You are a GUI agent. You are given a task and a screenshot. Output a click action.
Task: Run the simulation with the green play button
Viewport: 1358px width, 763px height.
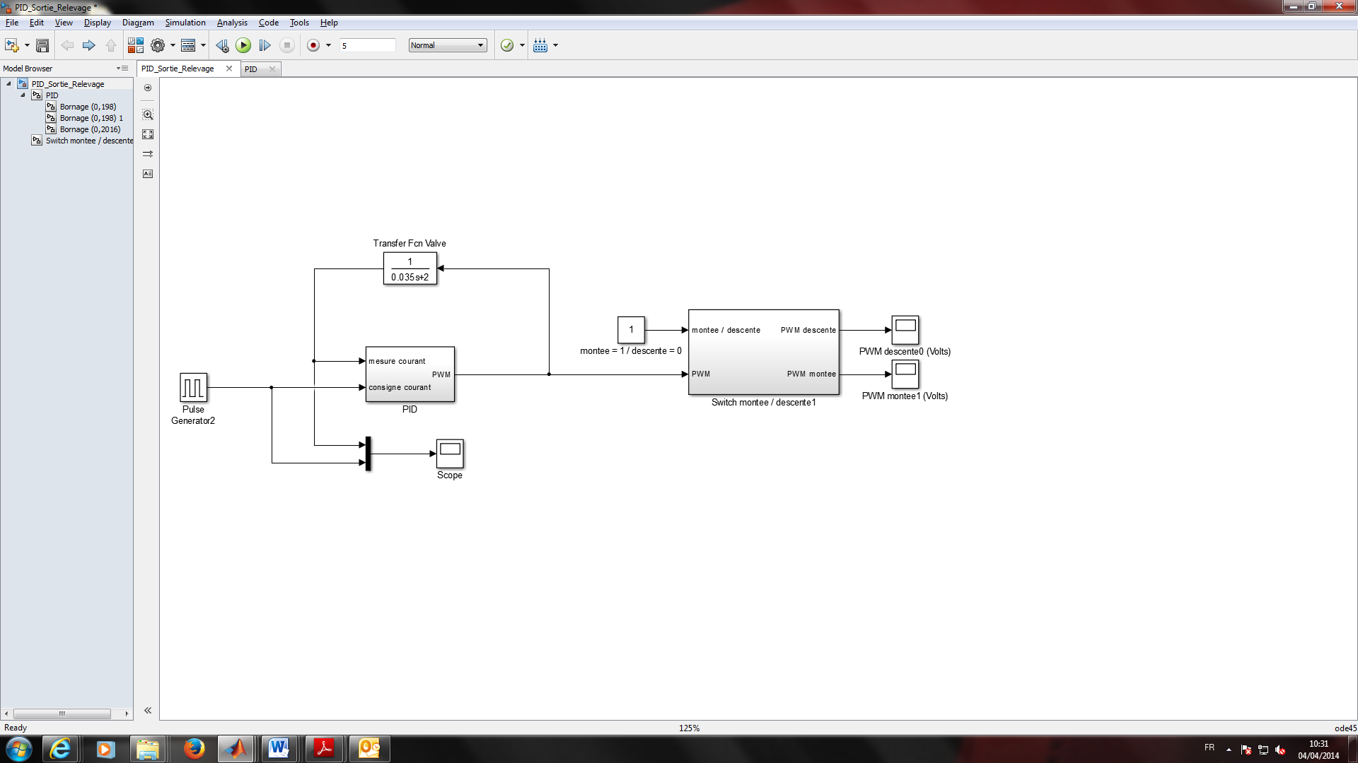[x=243, y=45]
